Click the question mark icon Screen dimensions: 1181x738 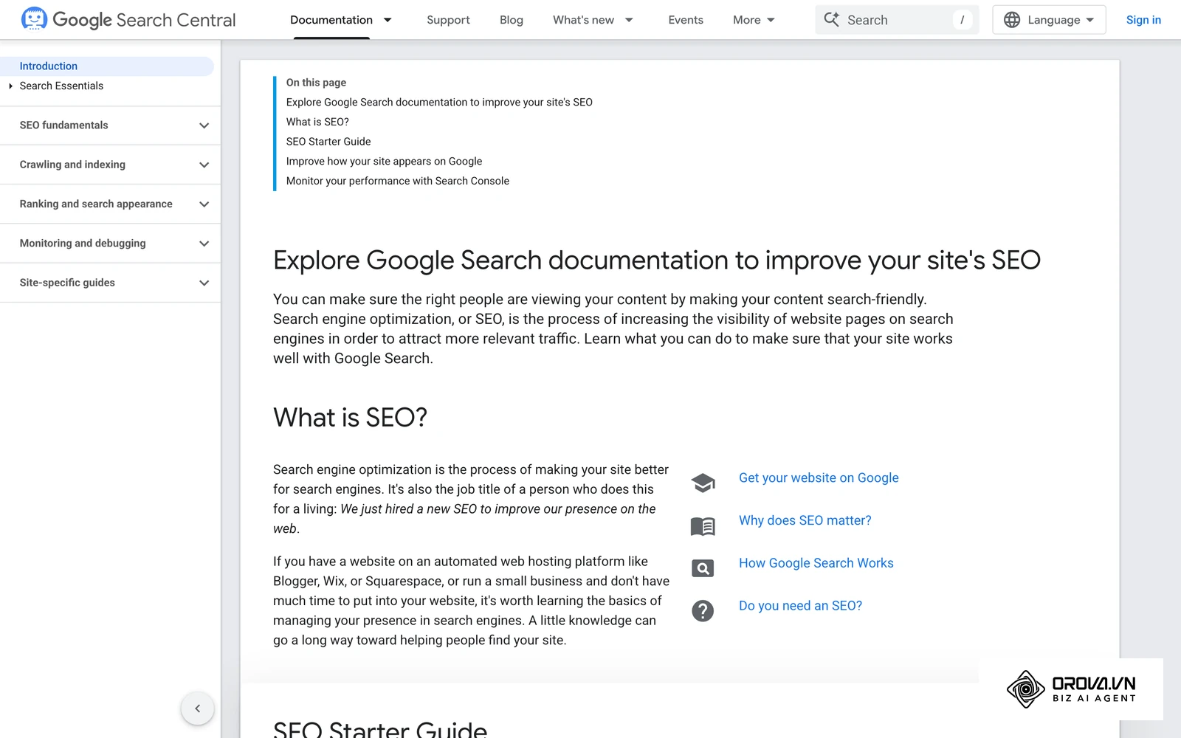703,611
